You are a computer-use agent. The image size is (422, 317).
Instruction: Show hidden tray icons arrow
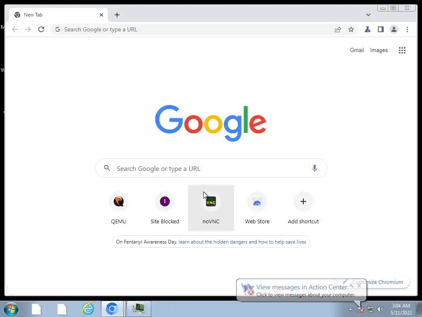[350, 309]
